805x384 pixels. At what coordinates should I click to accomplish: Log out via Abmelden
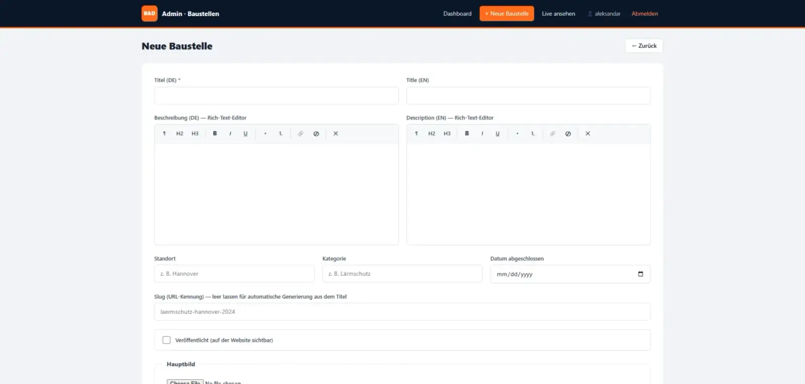[645, 14]
